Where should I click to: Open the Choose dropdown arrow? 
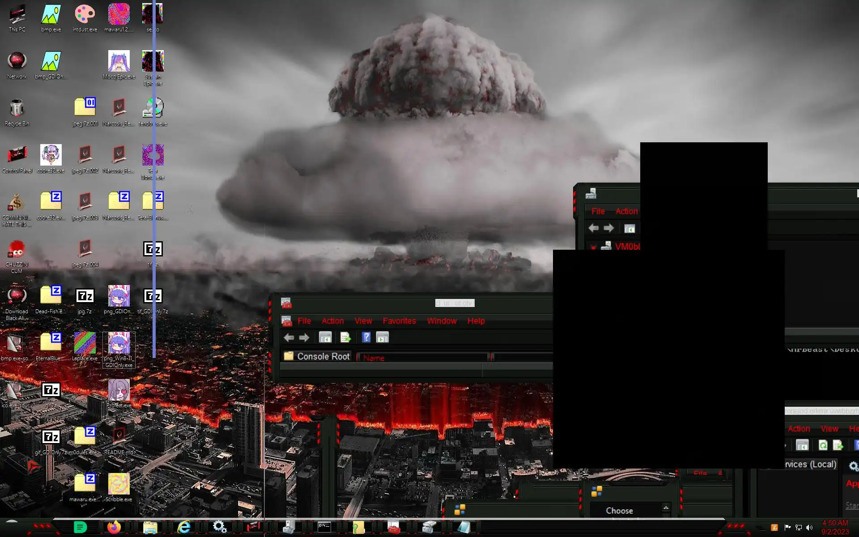(666, 508)
